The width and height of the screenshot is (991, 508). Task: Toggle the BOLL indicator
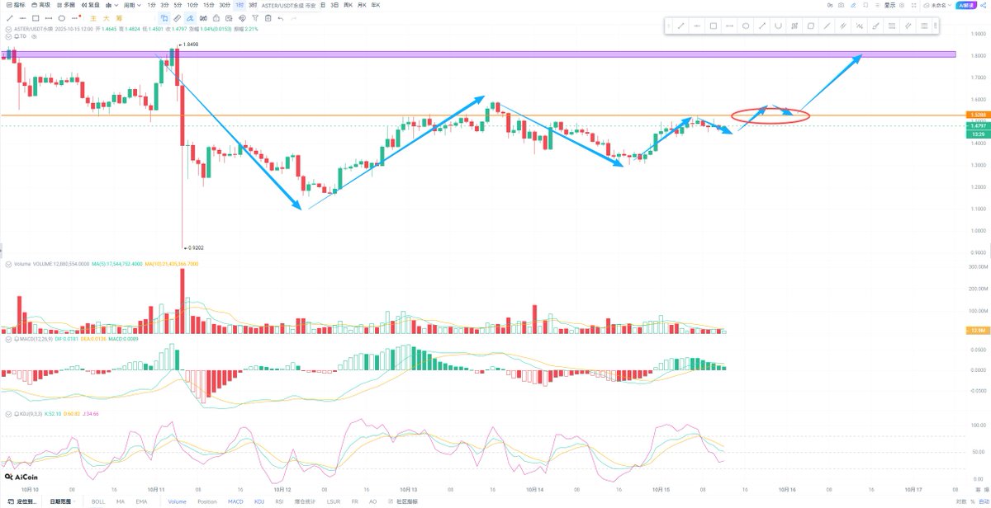[98, 501]
